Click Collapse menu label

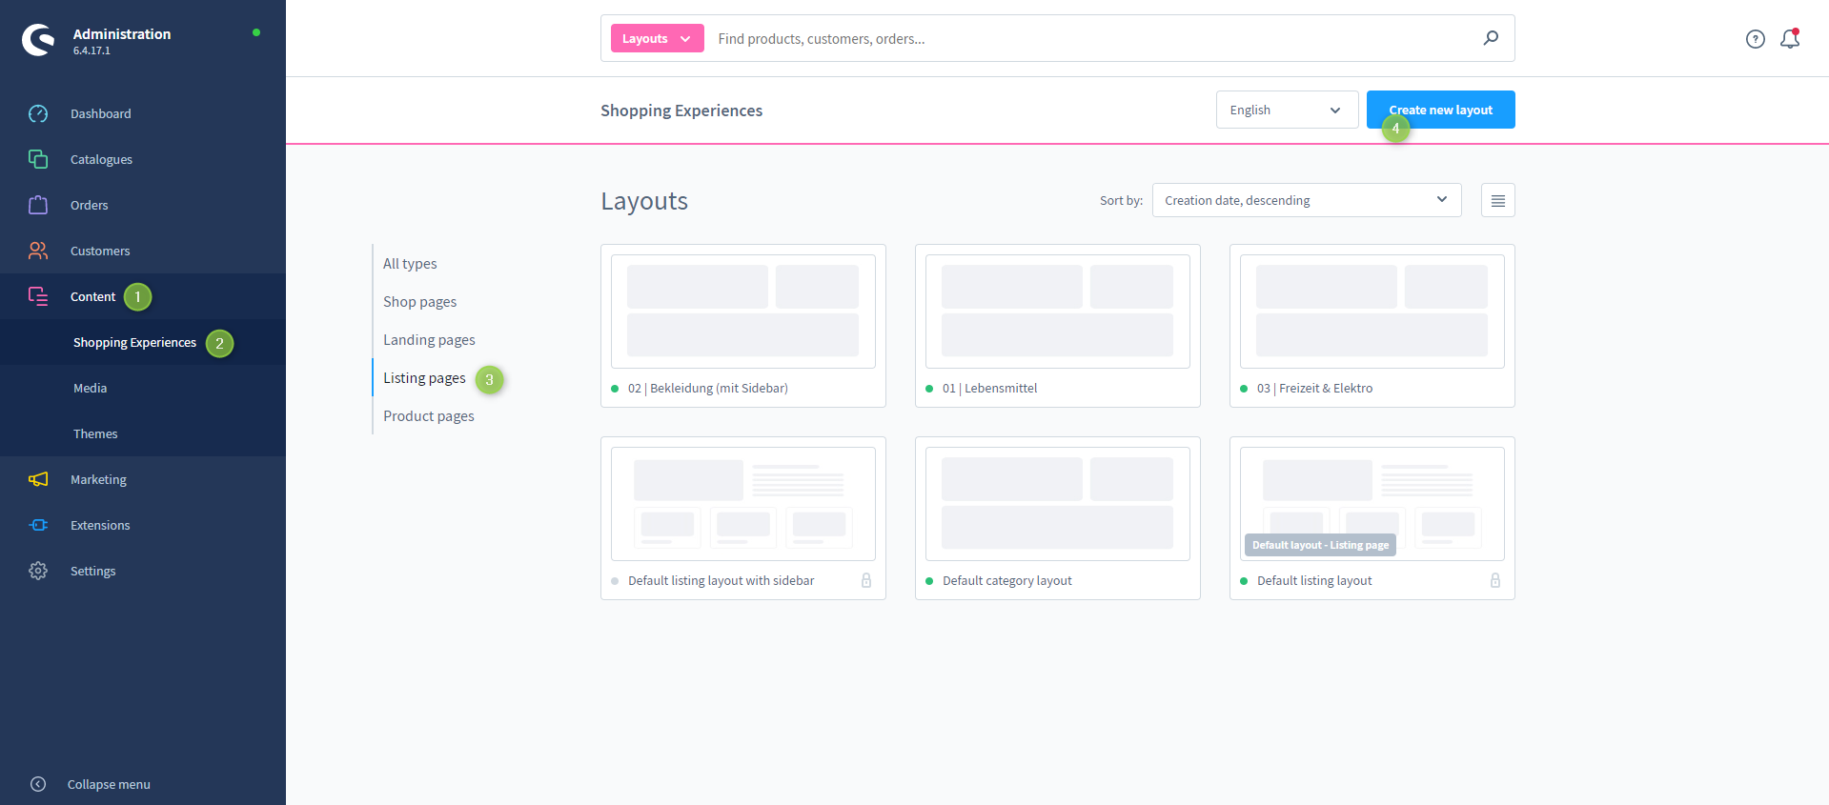click(x=109, y=784)
